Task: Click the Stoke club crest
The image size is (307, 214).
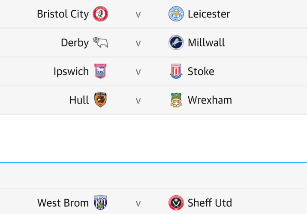Action: pos(176,71)
